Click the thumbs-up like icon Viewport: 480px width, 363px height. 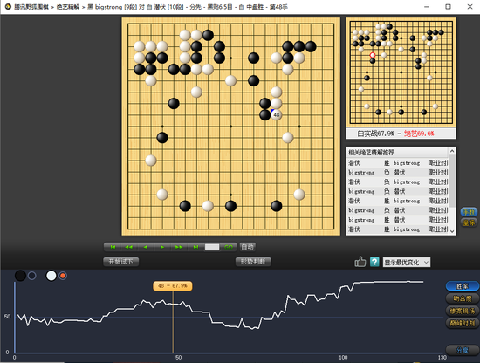tap(360, 262)
